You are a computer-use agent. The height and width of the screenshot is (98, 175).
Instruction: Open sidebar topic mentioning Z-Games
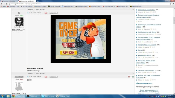pos(147,32)
